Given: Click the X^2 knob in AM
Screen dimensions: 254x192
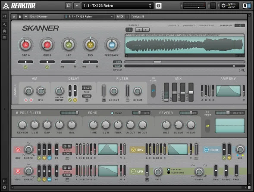Looking at the screenshot, I should click(x=41, y=91).
